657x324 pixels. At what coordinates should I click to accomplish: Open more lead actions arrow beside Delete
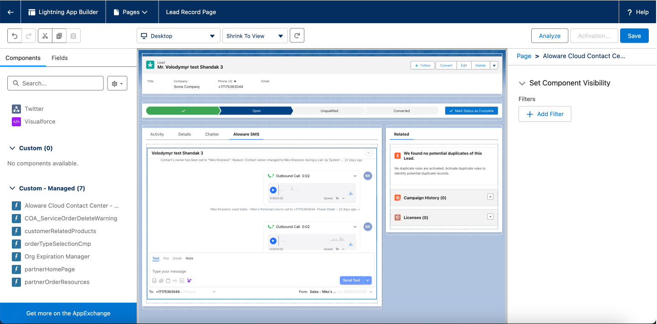click(x=494, y=65)
